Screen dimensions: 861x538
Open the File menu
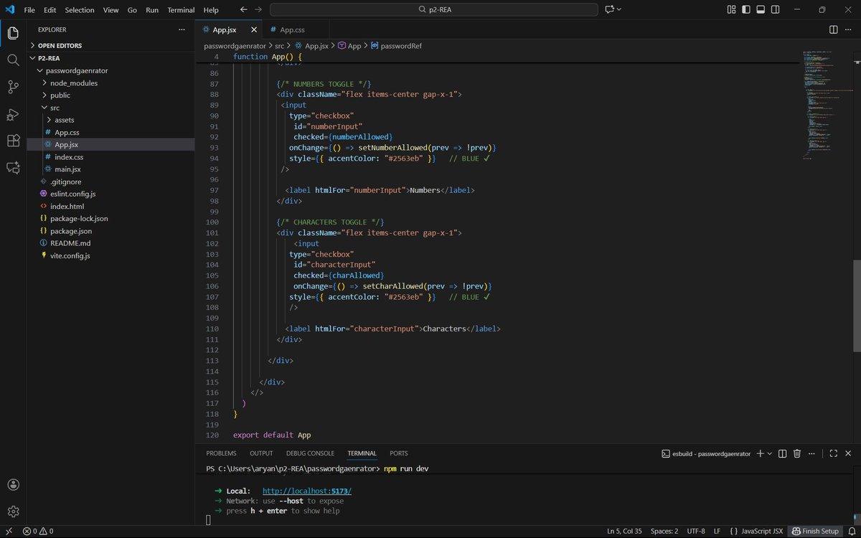tap(29, 10)
